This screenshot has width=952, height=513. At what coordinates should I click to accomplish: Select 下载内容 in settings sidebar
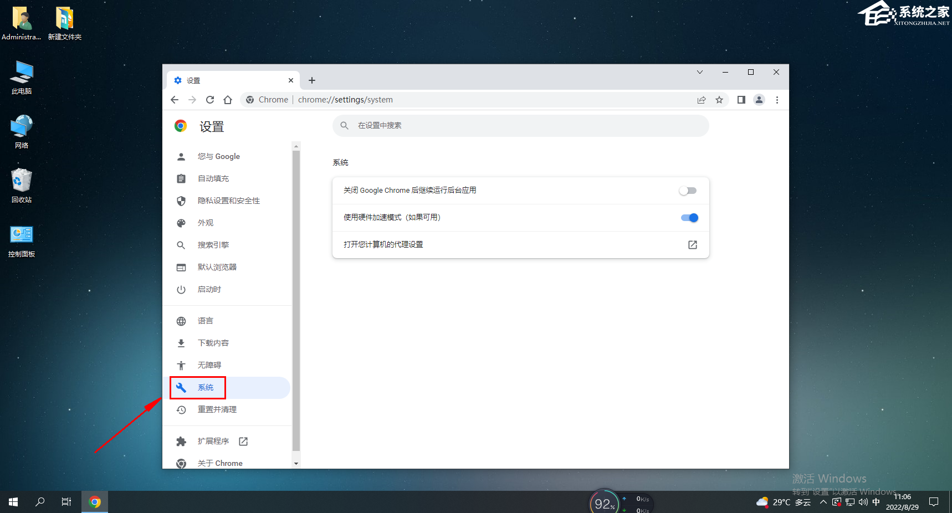(x=213, y=343)
